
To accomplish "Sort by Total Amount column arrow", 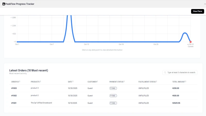I will pos(186,81).
